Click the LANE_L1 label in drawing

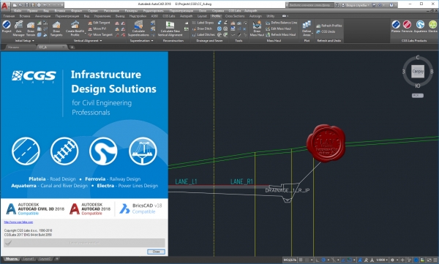click(186, 181)
